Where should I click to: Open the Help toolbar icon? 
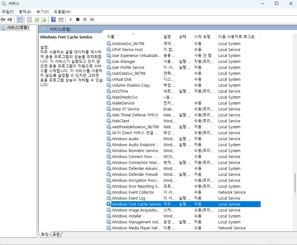pos(54,19)
